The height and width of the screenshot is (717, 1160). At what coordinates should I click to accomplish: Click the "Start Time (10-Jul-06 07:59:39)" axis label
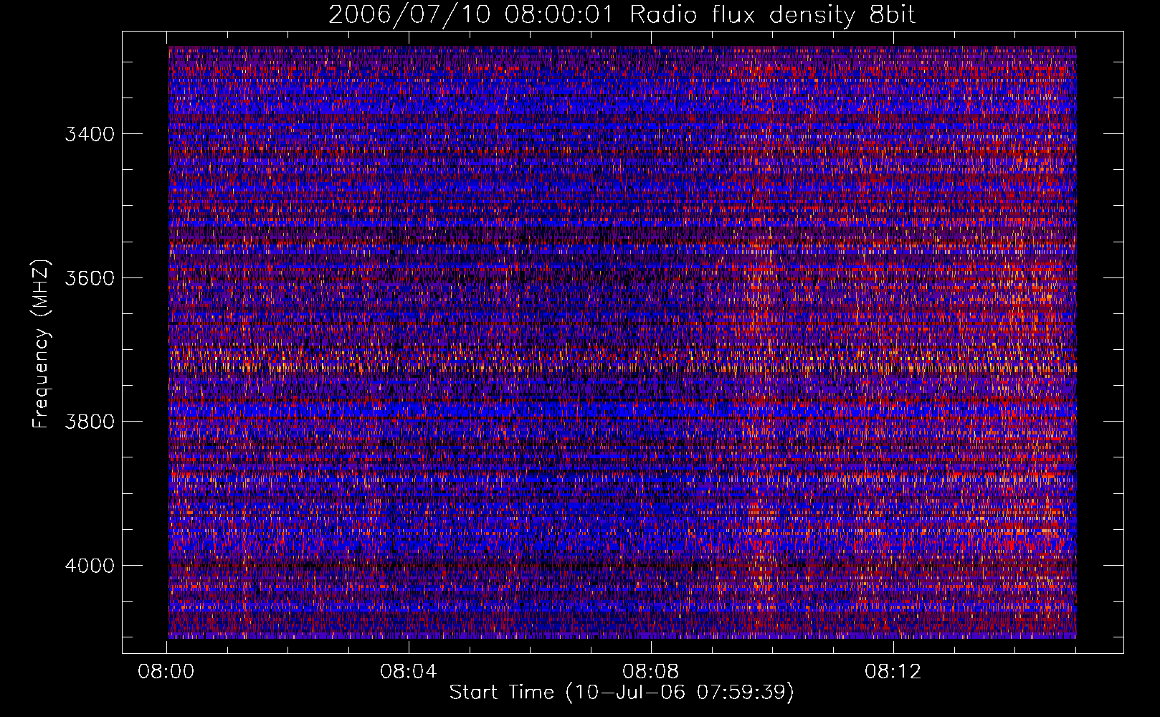click(x=622, y=692)
